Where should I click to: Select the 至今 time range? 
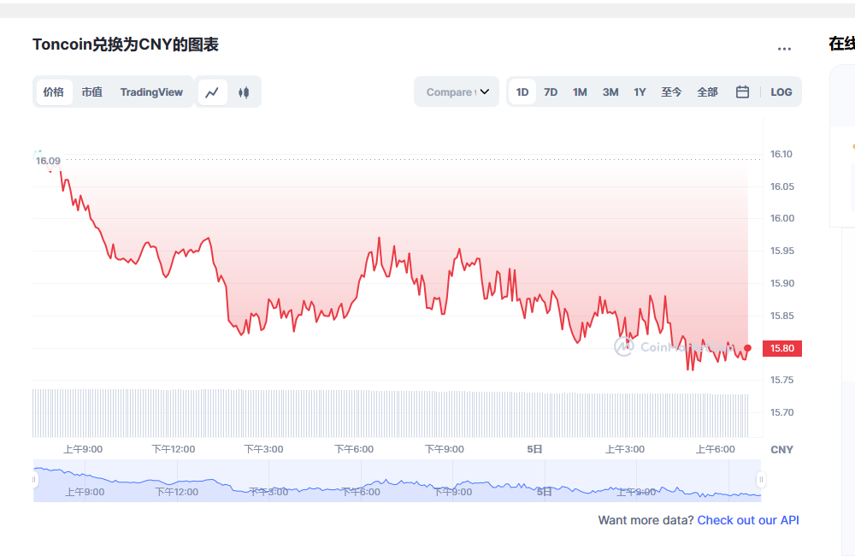point(671,92)
